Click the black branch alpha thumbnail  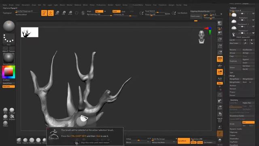[x=30, y=32]
